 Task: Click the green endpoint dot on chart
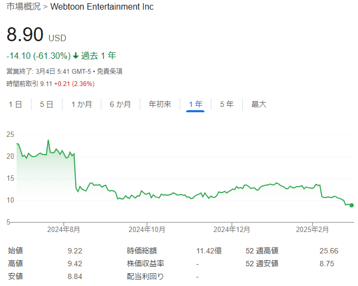(x=352, y=205)
